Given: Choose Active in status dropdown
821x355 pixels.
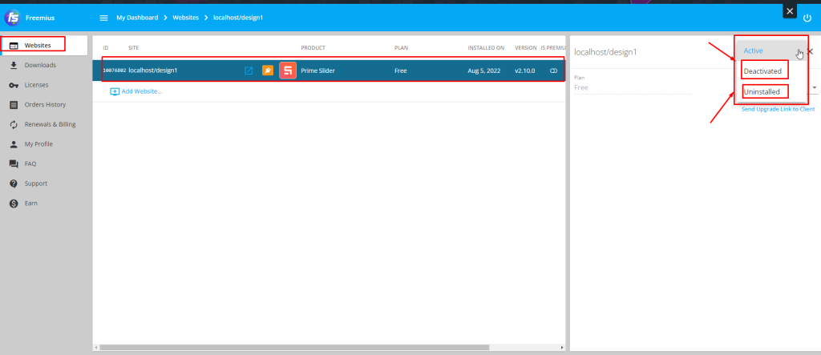Looking at the screenshot, I should tap(771, 50).
